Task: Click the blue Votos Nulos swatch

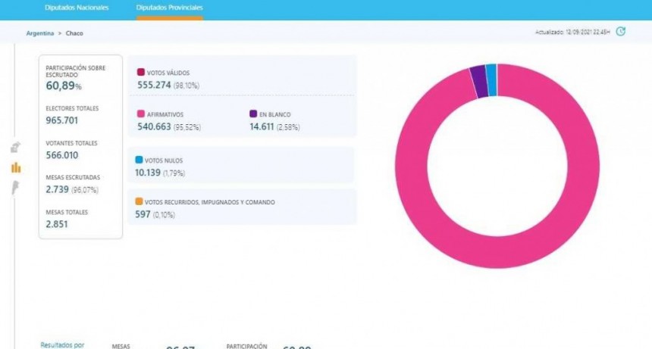Action: pos(139,160)
